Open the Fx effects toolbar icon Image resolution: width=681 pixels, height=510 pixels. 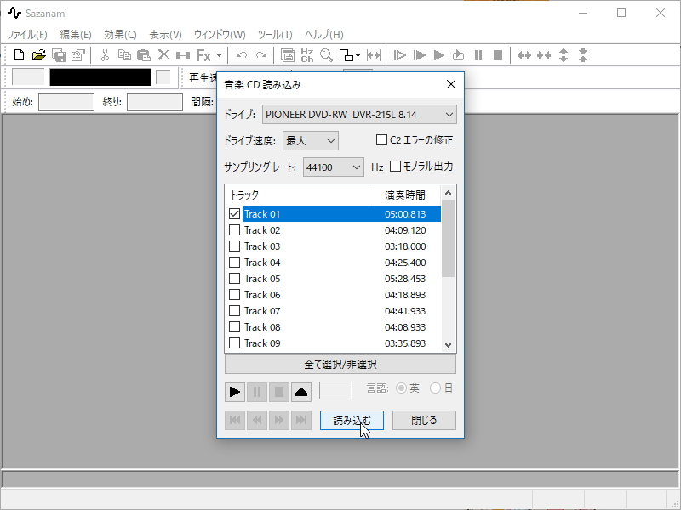click(x=203, y=54)
